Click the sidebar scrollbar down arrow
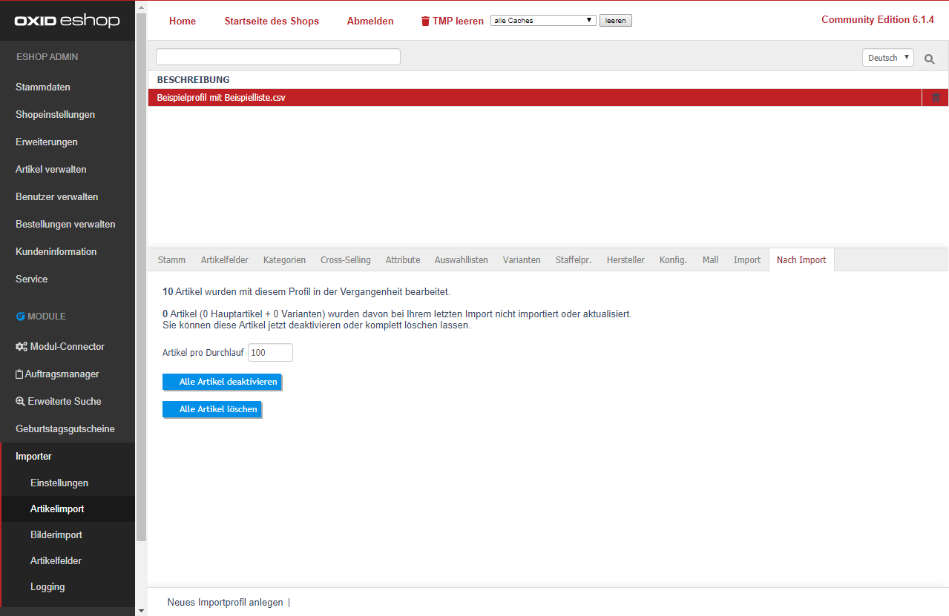949x616 pixels. pos(142,610)
